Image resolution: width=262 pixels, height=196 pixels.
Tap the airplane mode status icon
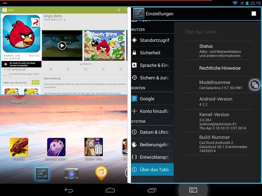pyautogui.click(x=242, y=3)
